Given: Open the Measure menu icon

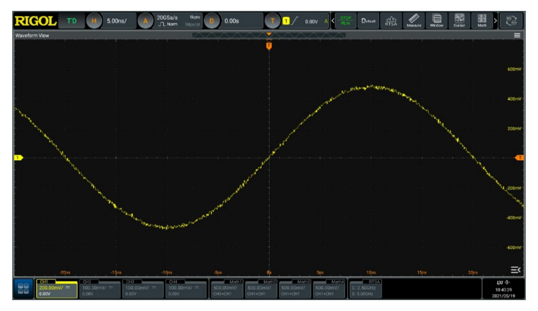Looking at the screenshot, I should [414, 21].
